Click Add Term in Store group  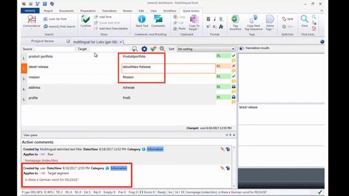pyautogui.click(x=103, y=17)
